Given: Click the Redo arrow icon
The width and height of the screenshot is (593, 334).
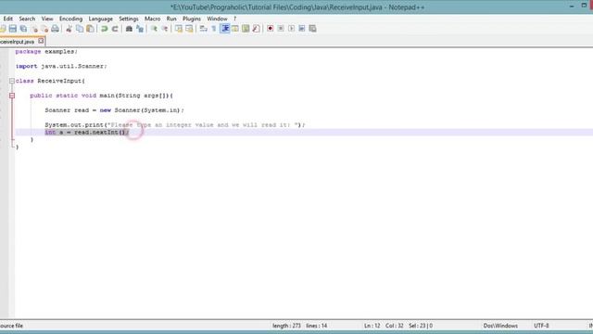Looking at the screenshot, I should coord(115,29).
